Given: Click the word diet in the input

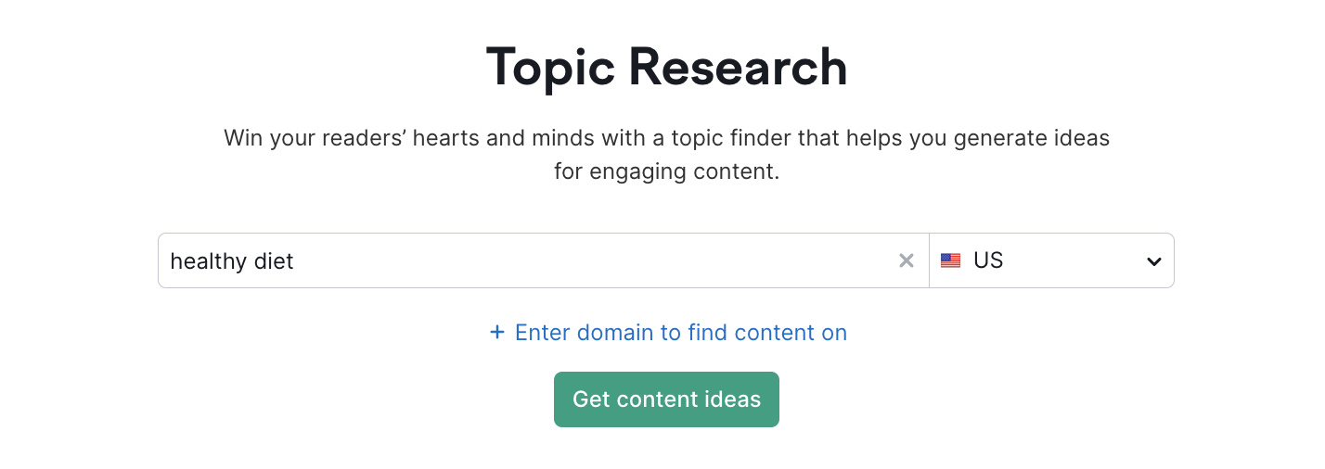Looking at the screenshot, I should coord(274,261).
